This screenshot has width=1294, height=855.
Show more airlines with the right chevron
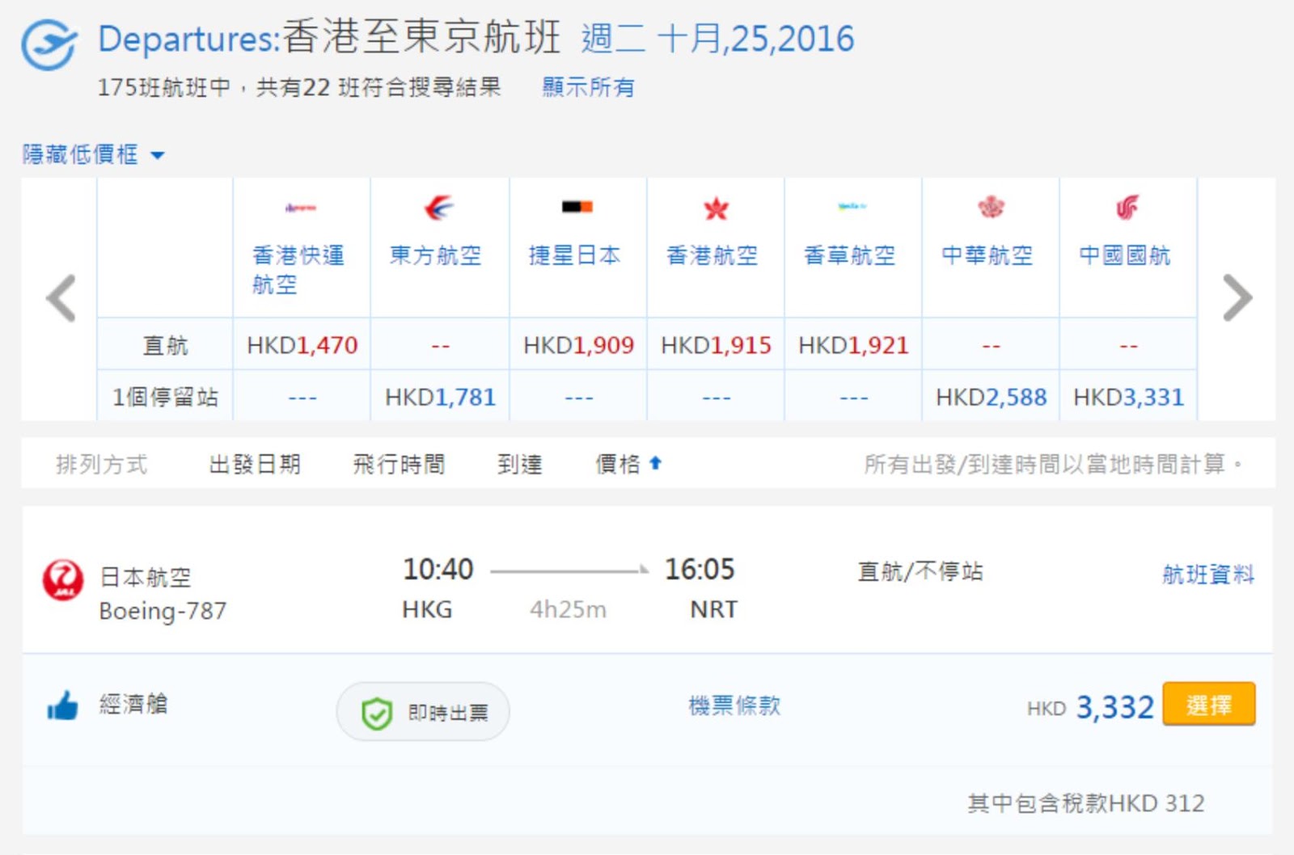tap(1237, 298)
